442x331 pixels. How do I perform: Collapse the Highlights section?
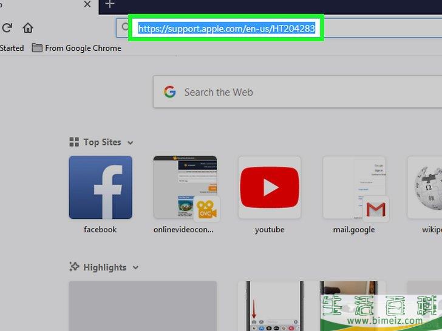pos(135,267)
